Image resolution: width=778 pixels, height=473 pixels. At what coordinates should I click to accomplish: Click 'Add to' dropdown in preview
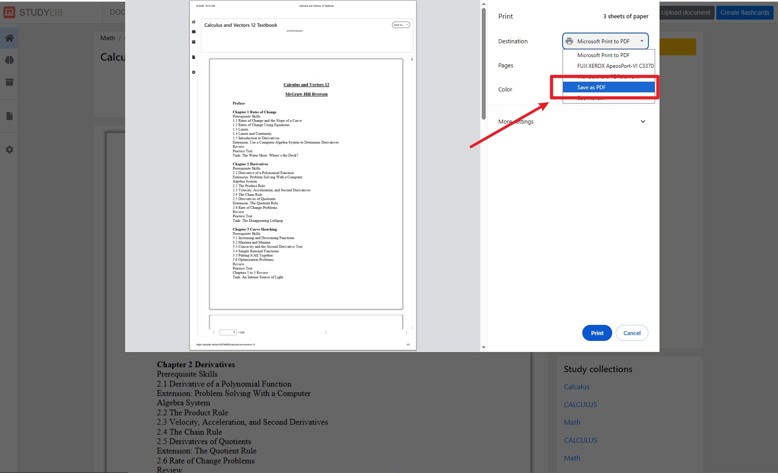pos(401,25)
